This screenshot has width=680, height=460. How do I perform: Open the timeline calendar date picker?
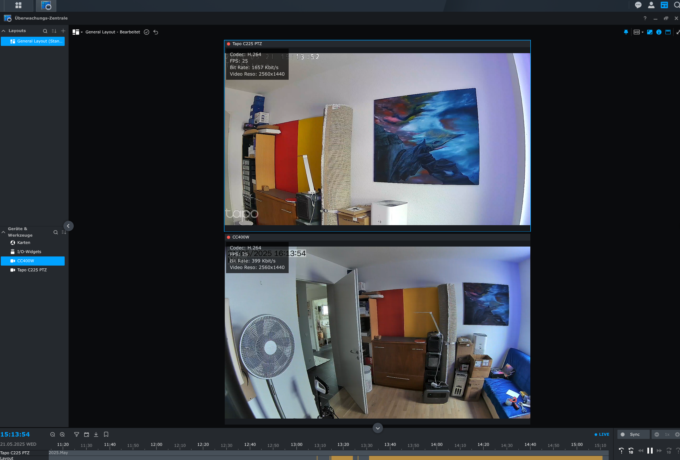click(86, 434)
